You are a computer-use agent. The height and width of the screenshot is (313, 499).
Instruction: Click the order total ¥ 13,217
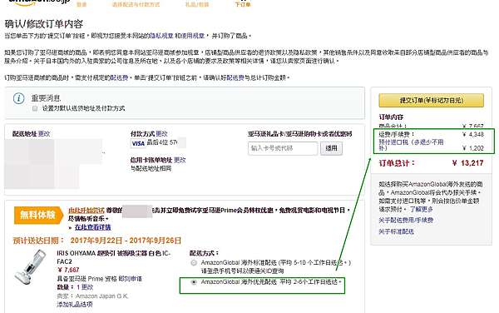(x=467, y=163)
